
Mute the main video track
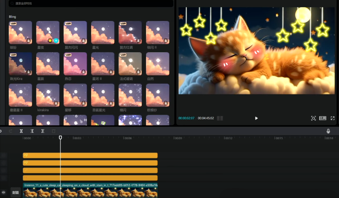point(4,192)
